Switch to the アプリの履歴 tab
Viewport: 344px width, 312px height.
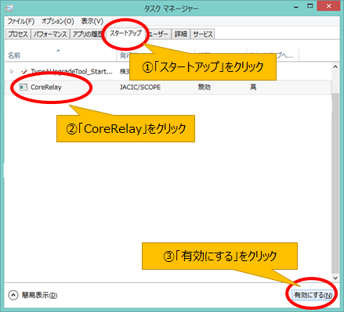pyautogui.click(x=87, y=34)
